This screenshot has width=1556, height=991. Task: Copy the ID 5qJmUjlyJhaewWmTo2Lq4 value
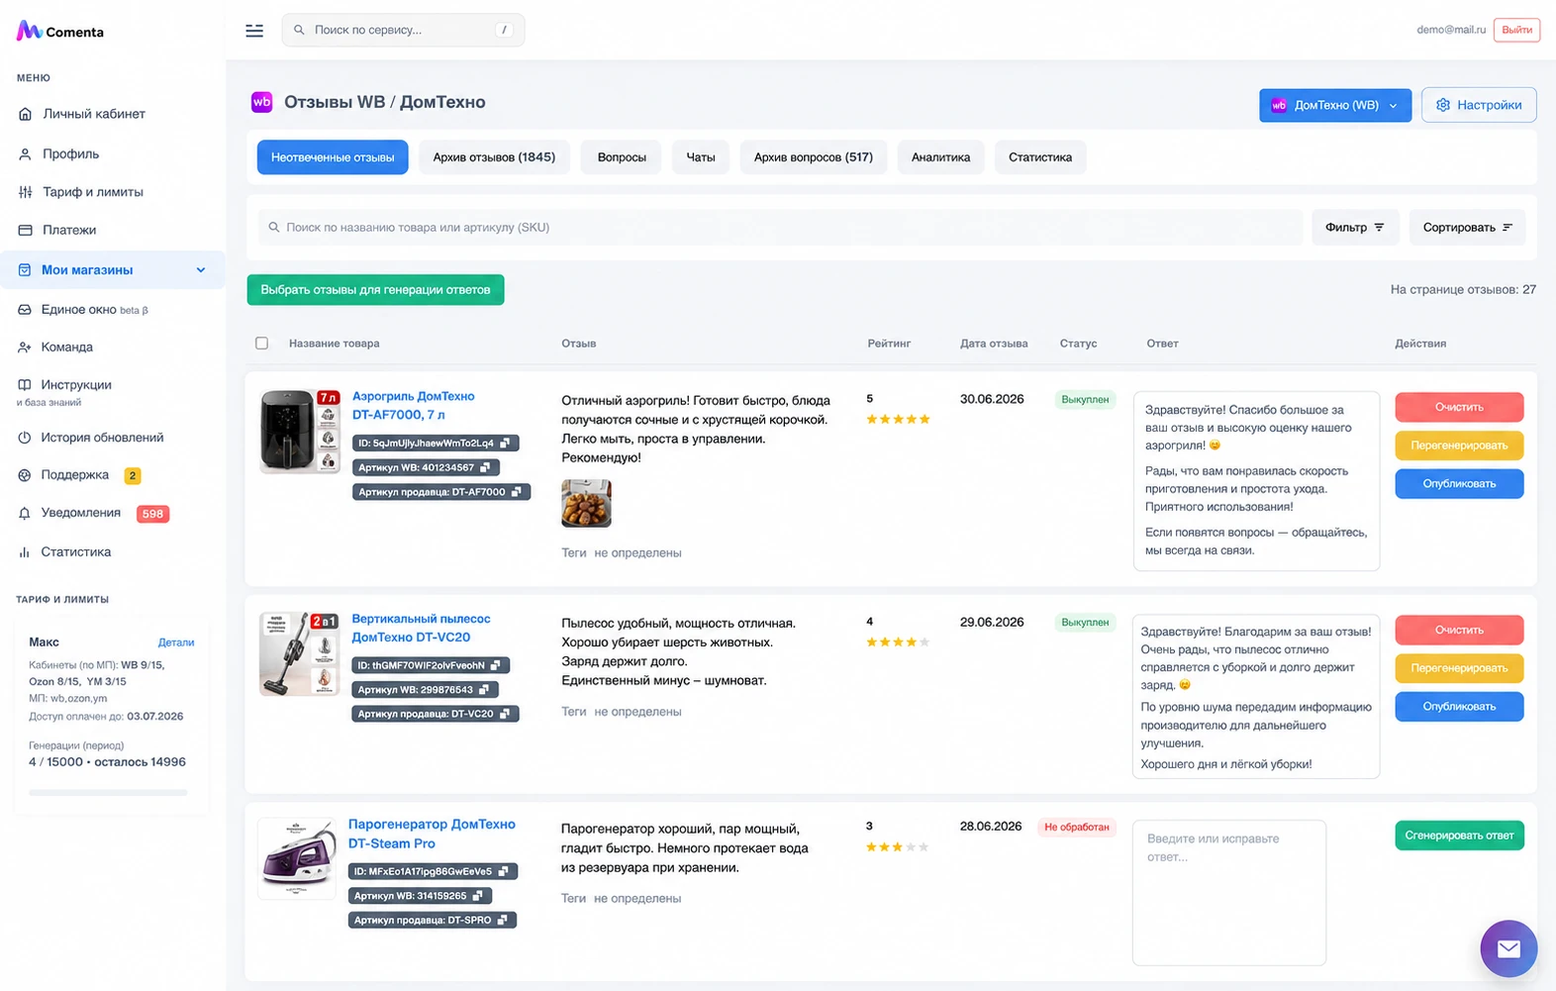(x=505, y=444)
